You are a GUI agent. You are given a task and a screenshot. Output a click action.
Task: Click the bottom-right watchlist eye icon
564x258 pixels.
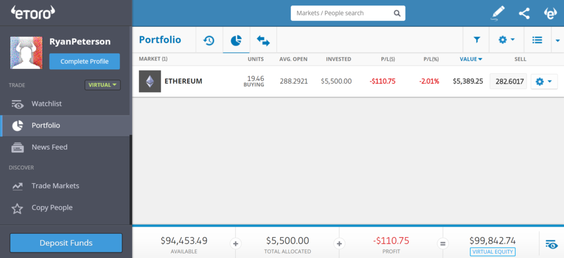tap(551, 244)
